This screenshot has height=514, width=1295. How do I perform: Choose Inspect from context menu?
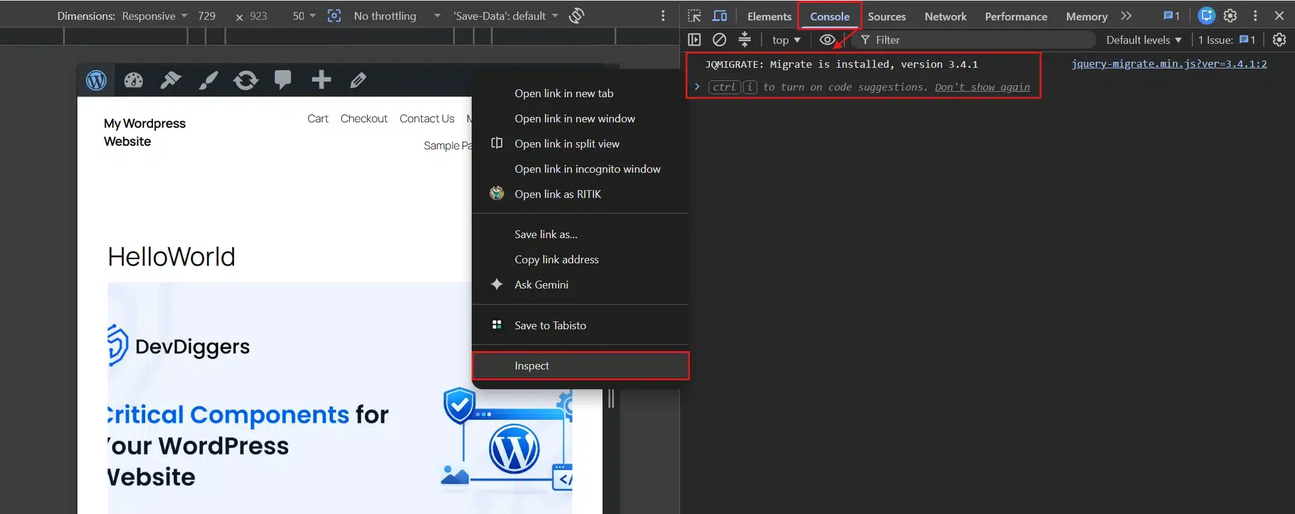(x=580, y=366)
